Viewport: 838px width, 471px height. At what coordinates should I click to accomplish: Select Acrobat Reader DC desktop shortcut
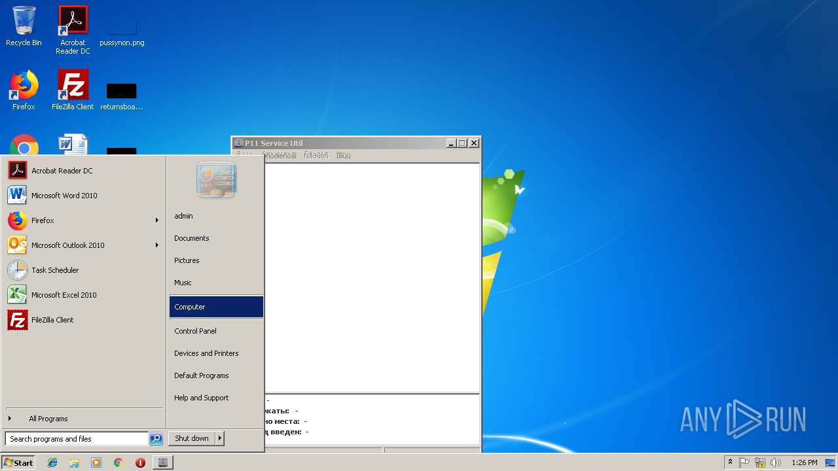tap(73, 29)
